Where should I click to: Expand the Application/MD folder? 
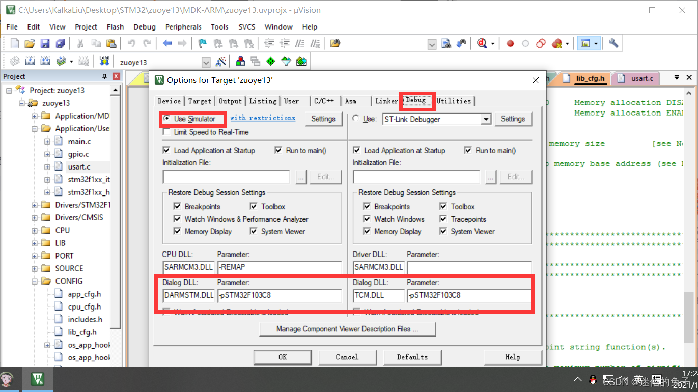point(35,116)
